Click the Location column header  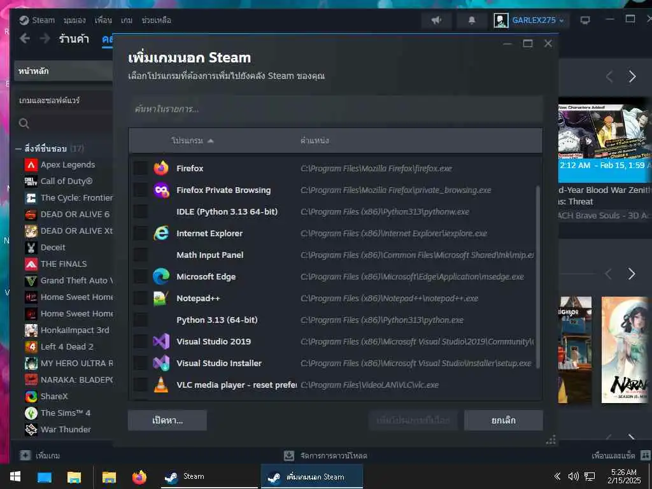pyautogui.click(x=315, y=141)
